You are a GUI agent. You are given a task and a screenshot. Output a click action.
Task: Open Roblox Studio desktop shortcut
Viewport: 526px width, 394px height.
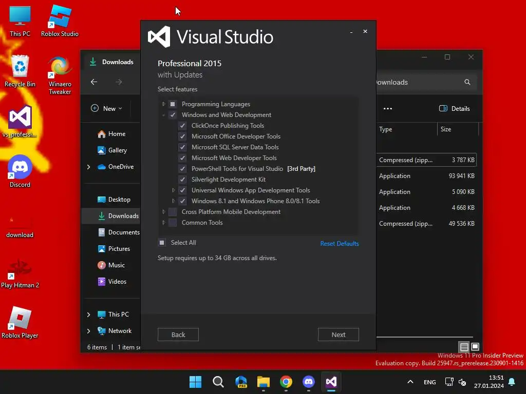(60, 22)
